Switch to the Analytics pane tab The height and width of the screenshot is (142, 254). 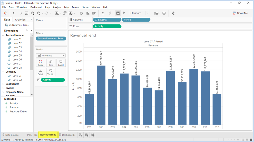[x=20, y=20]
